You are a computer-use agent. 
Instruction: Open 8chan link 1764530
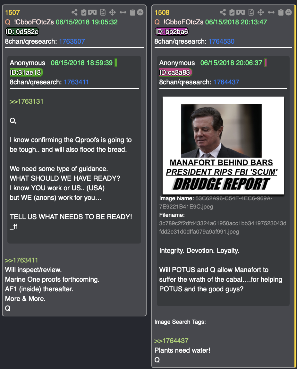(x=221, y=41)
